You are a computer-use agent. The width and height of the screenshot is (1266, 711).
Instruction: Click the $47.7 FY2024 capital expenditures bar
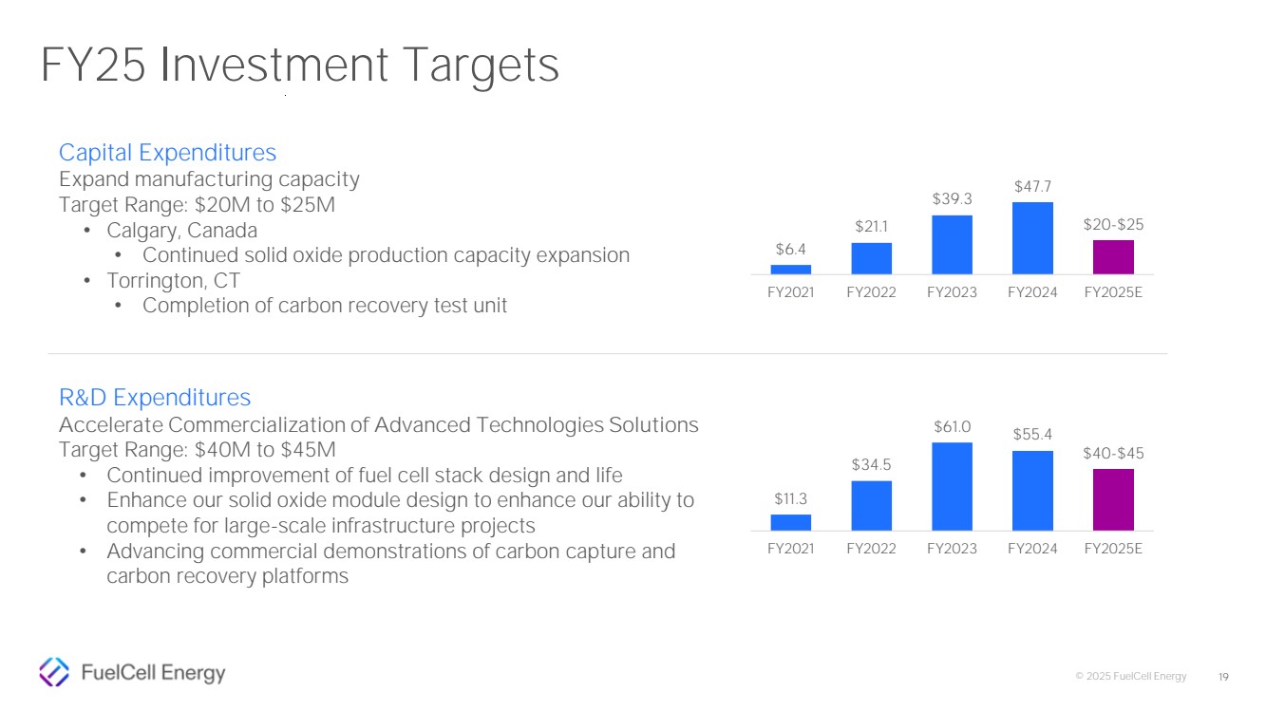[x=1032, y=238]
